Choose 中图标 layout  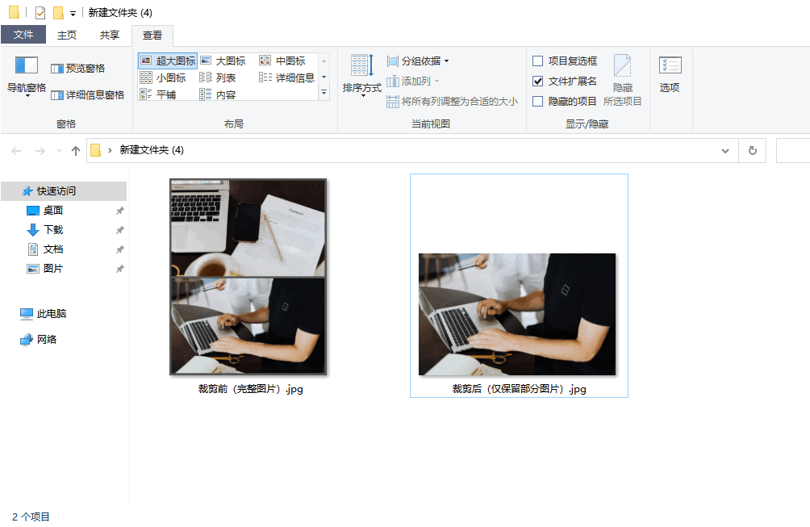[x=282, y=61]
